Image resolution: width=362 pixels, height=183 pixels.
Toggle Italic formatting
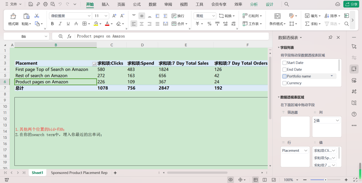(x=60, y=24)
